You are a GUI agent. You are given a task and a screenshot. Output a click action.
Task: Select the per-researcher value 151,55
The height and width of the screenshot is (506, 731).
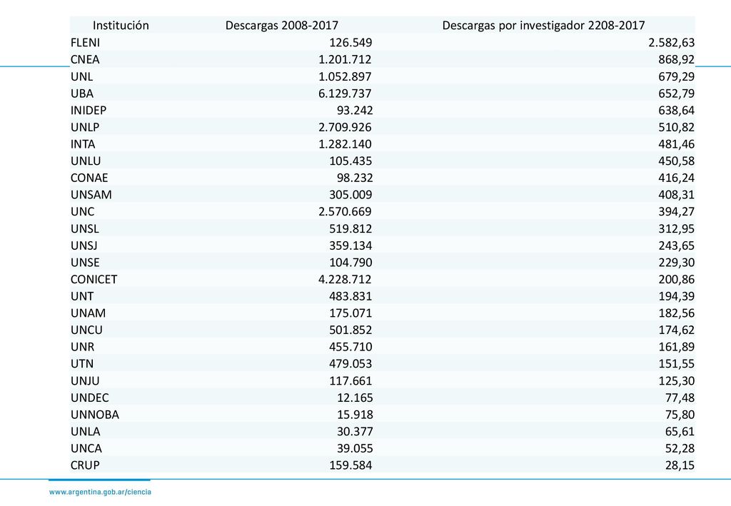tap(677, 364)
